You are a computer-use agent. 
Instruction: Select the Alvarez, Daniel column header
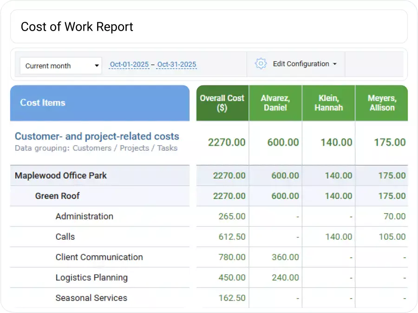click(275, 103)
